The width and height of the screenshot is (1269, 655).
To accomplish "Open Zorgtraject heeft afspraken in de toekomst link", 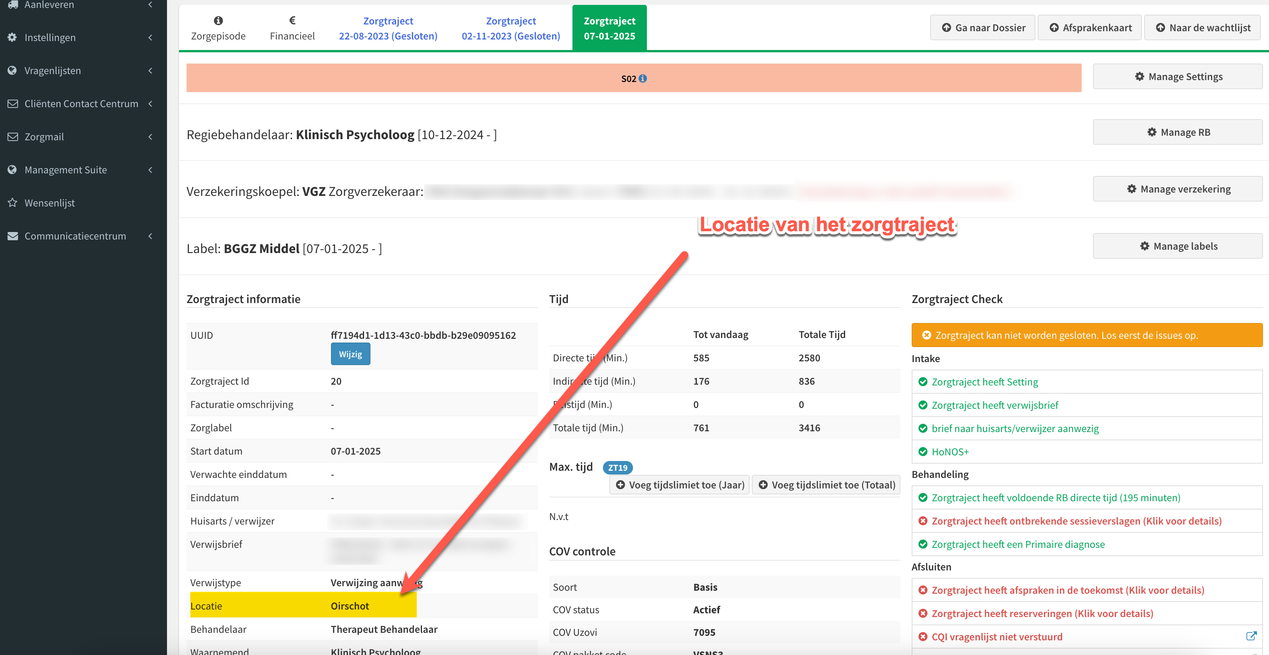I will (x=1067, y=590).
